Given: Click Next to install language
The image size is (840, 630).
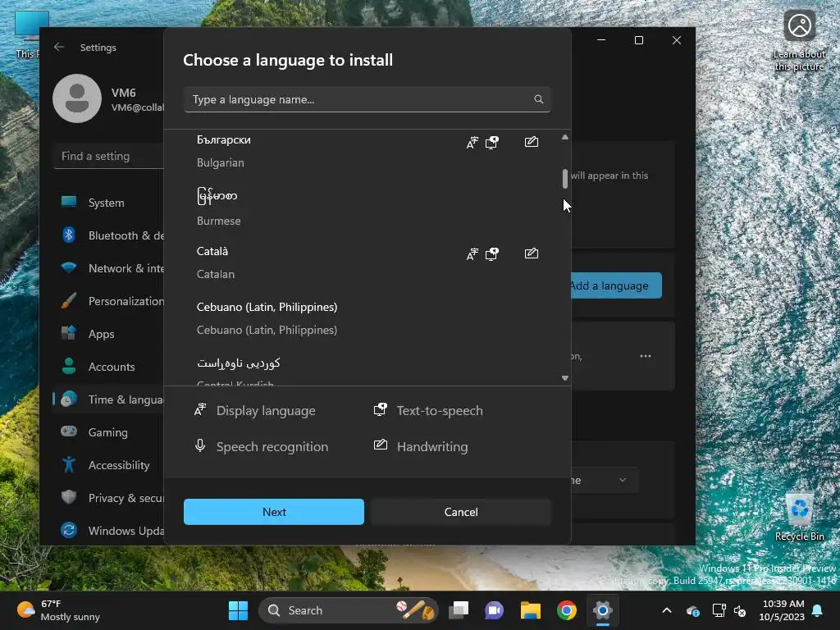Looking at the screenshot, I should (x=274, y=512).
